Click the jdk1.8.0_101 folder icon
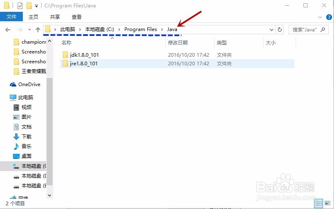The image size is (334, 209). tap(65, 55)
